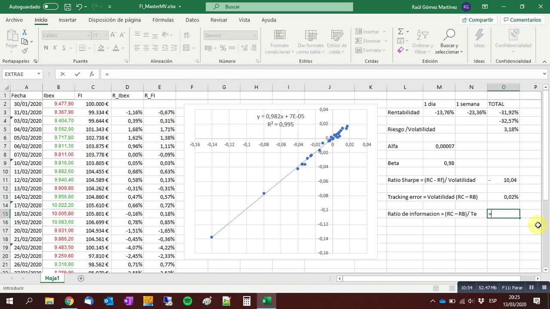Click the Fill down icon in Edición

(400, 41)
